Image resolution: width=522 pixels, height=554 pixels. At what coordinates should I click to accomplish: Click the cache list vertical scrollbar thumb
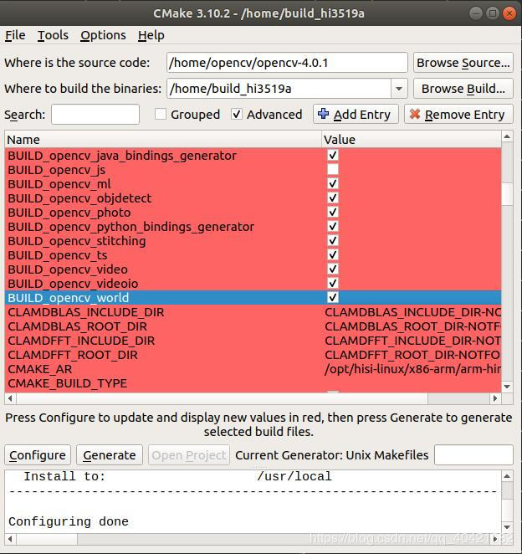507,194
